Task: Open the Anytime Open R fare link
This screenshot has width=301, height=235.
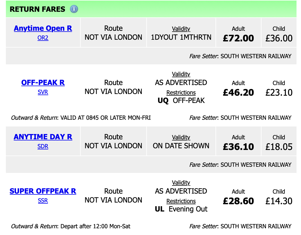Action: click(43, 28)
